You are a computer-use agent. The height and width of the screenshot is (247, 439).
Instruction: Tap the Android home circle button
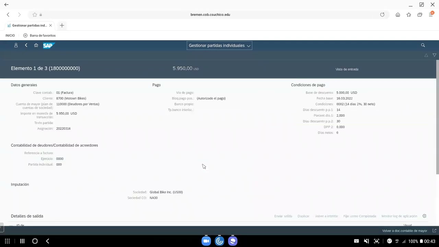click(35, 241)
